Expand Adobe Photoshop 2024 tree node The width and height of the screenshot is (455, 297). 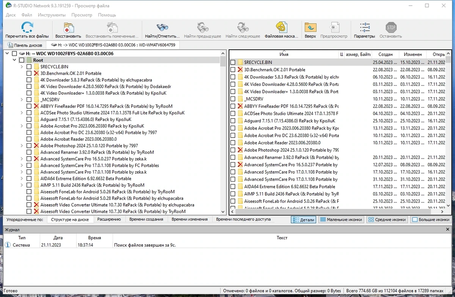pyautogui.click(x=22, y=146)
